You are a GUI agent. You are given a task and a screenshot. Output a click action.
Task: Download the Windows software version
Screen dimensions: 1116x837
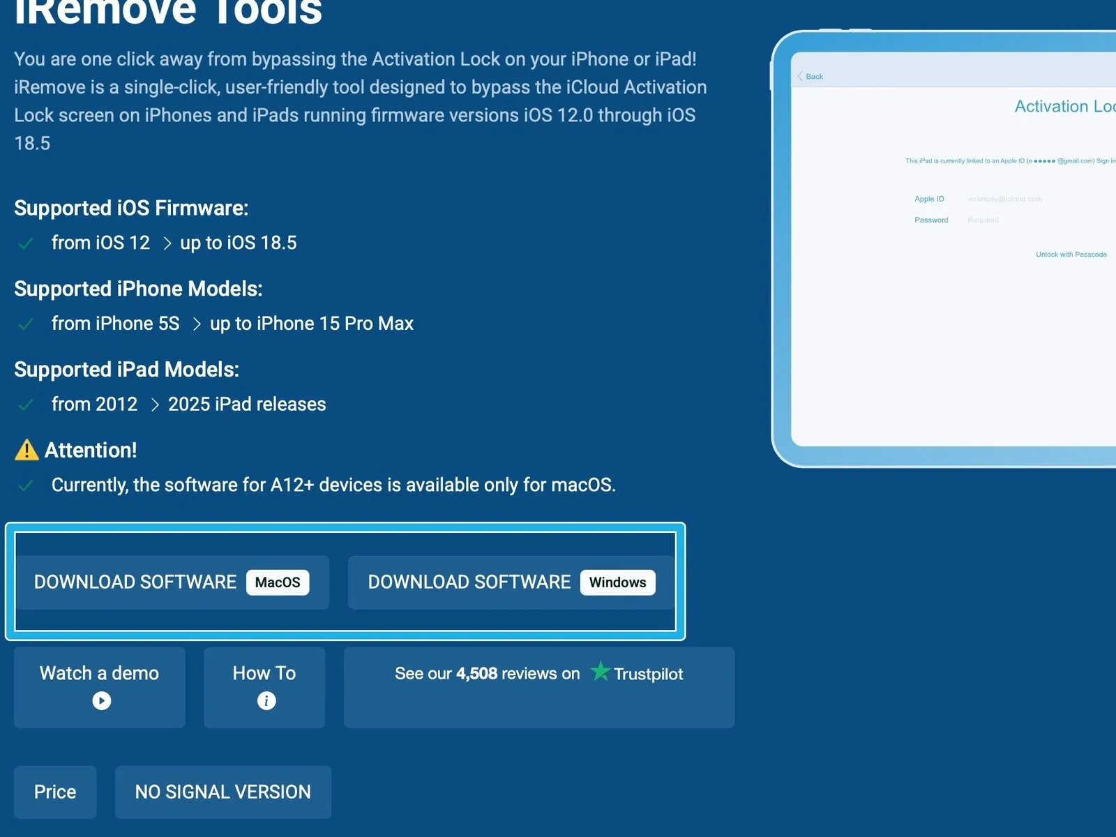point(511,582)
